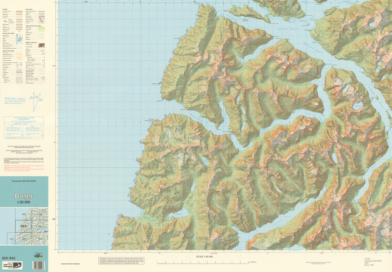Screen dimensions: 392x272
Task: Select the C42 cell in the index map
Action: (41, 215)
